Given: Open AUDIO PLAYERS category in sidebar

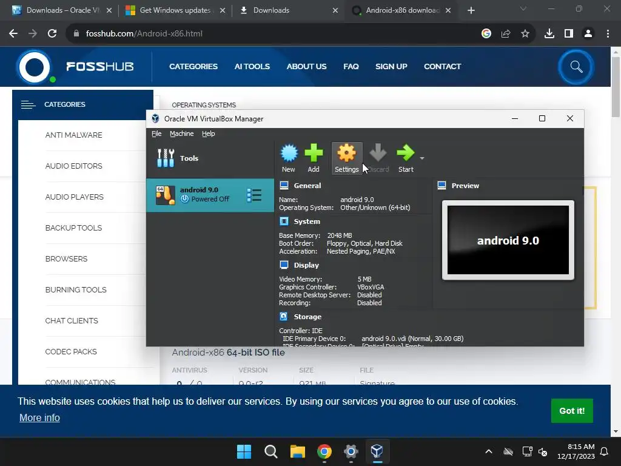Looking at the screenshot, I should click(x=75, y=197).
